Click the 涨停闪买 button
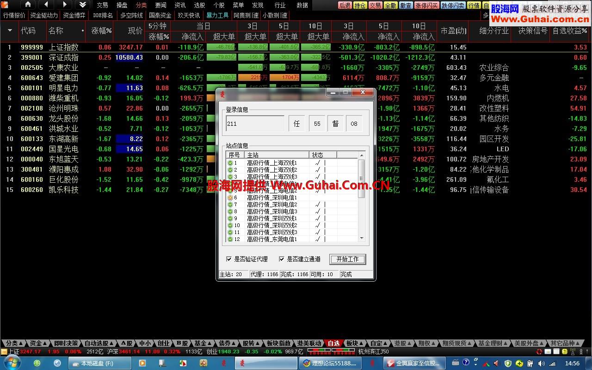Screen dimensions: 592x370 click(426, 5)
